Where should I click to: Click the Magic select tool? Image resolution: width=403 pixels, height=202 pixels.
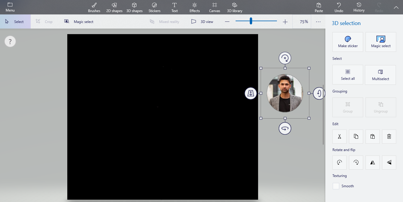tap(79, 21)
